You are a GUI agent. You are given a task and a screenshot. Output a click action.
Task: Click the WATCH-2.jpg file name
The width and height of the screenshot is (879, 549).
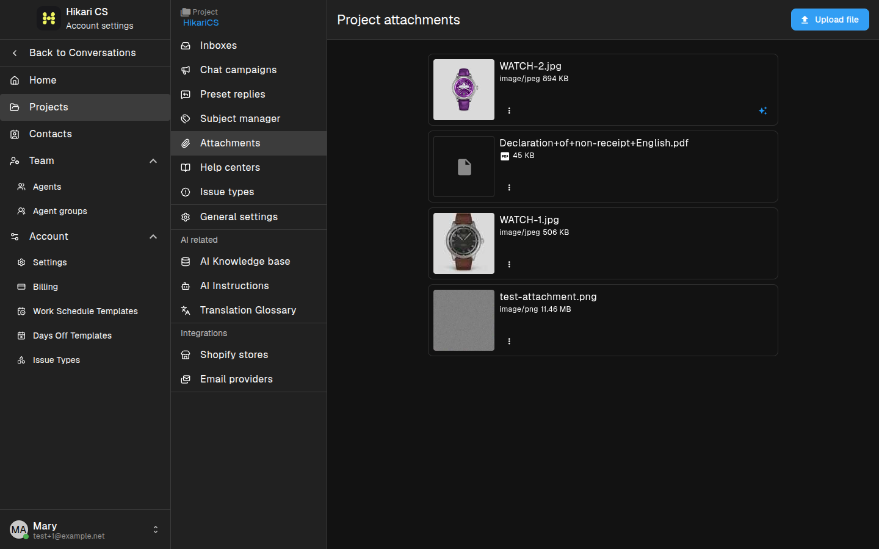(530, 66)
